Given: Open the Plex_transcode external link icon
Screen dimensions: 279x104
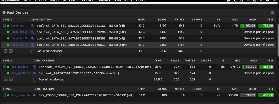Looking at the screenshot, I should point(4,95).
